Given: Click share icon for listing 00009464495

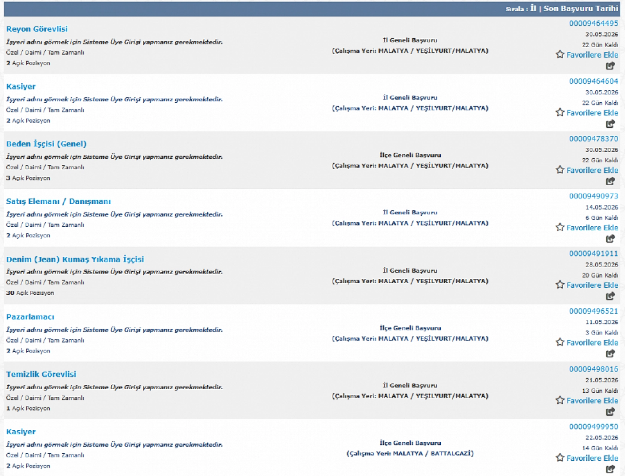Looking at the screenshot, I should pyautogui.click(x=611, y=66).
